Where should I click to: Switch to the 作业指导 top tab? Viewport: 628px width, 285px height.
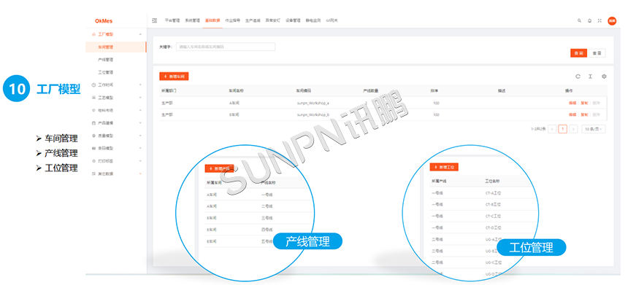tap(232, 20)
